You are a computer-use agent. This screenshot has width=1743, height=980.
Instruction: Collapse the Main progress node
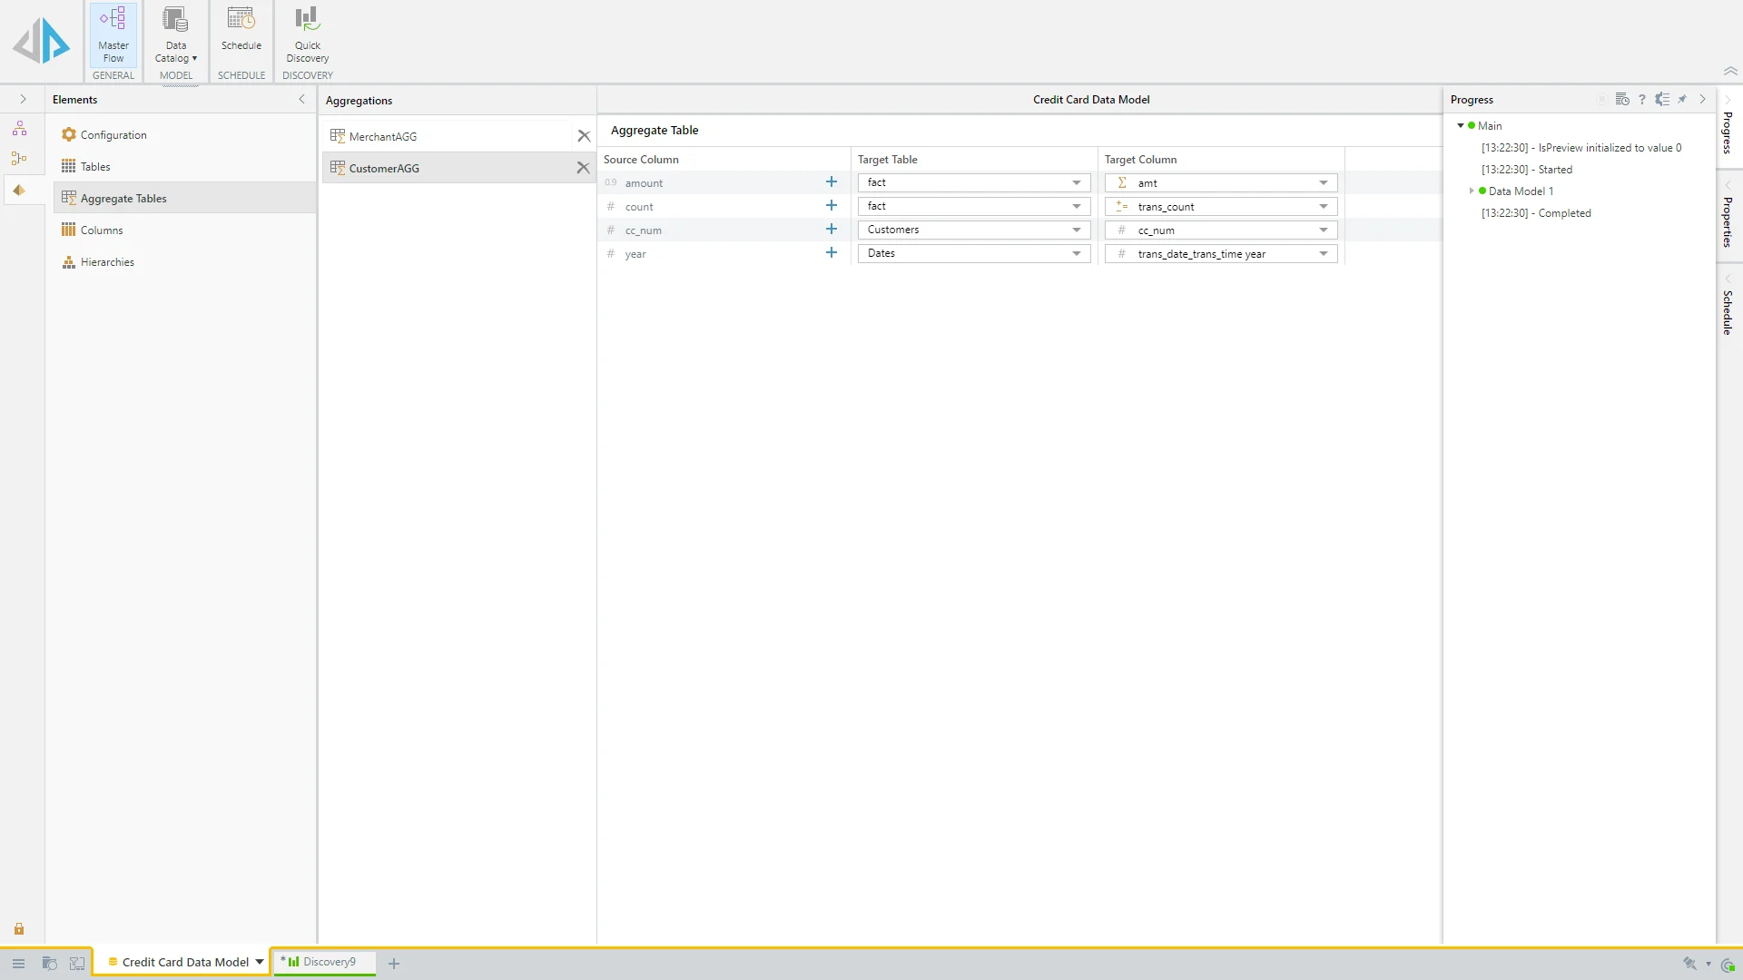coord(1461,126)
